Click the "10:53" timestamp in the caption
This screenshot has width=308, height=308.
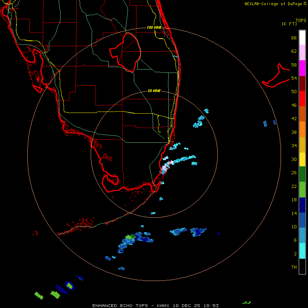[x=211, y=306]
